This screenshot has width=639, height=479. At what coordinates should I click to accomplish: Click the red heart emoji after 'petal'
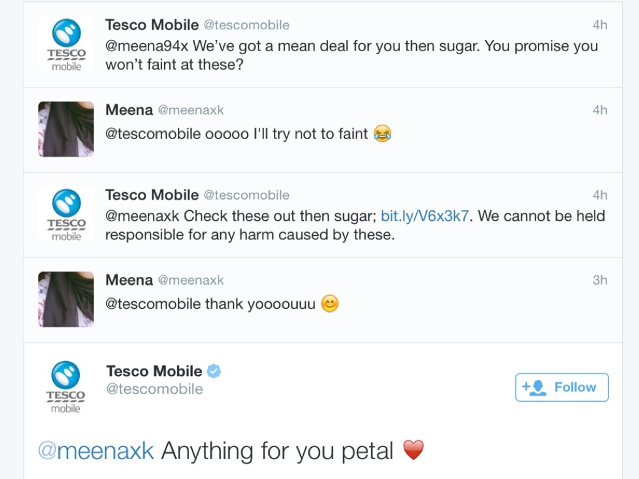tap(413, 450)
